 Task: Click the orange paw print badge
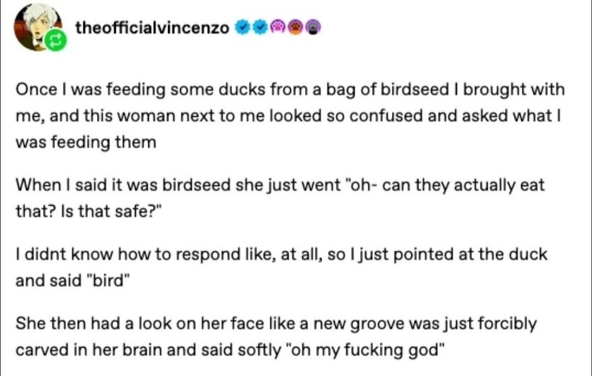pyautogui.click(x=295, y=27)
